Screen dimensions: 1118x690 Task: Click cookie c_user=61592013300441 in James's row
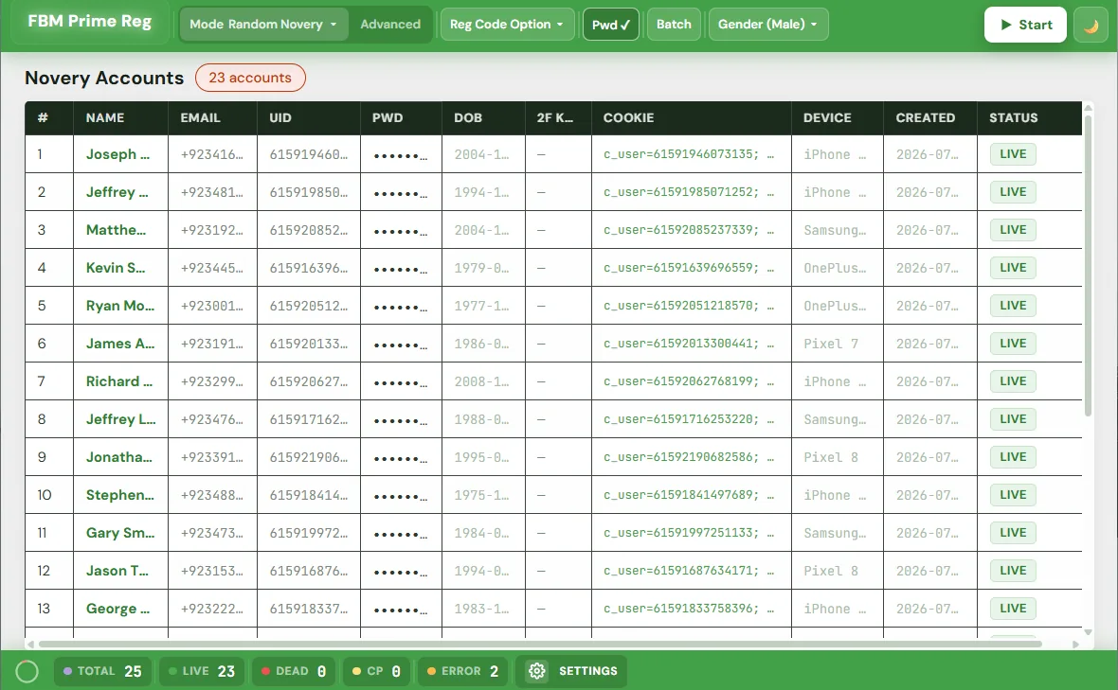click(x=689, y=344)
